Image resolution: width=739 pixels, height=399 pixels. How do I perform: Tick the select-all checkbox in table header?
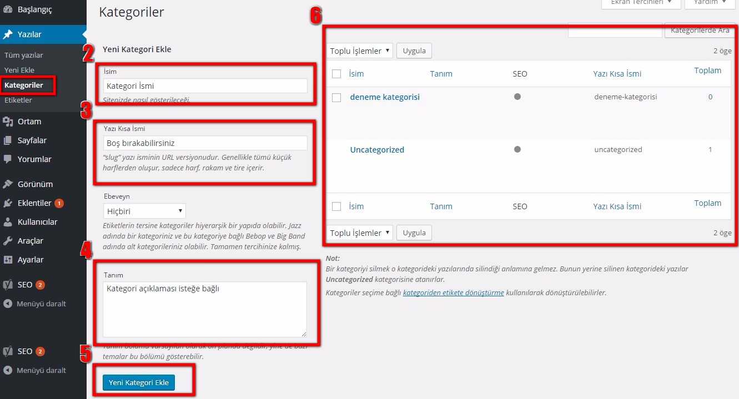pyautogui.click(x=336, y=74)
